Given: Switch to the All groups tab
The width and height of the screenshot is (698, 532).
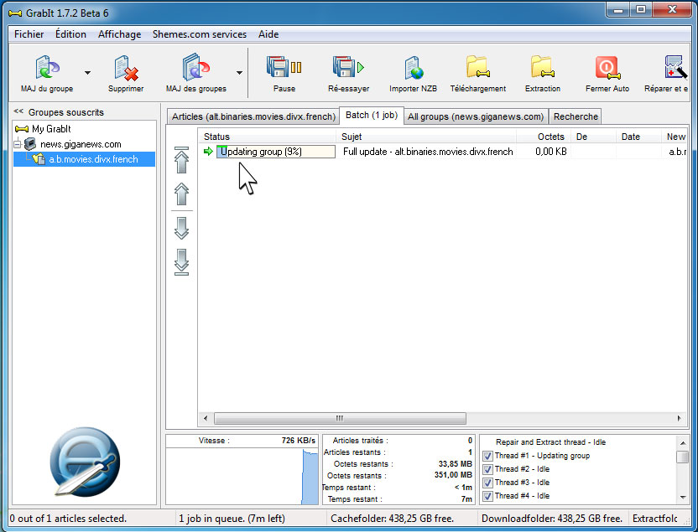Looking at the screenshot, I should click(476, 116).
